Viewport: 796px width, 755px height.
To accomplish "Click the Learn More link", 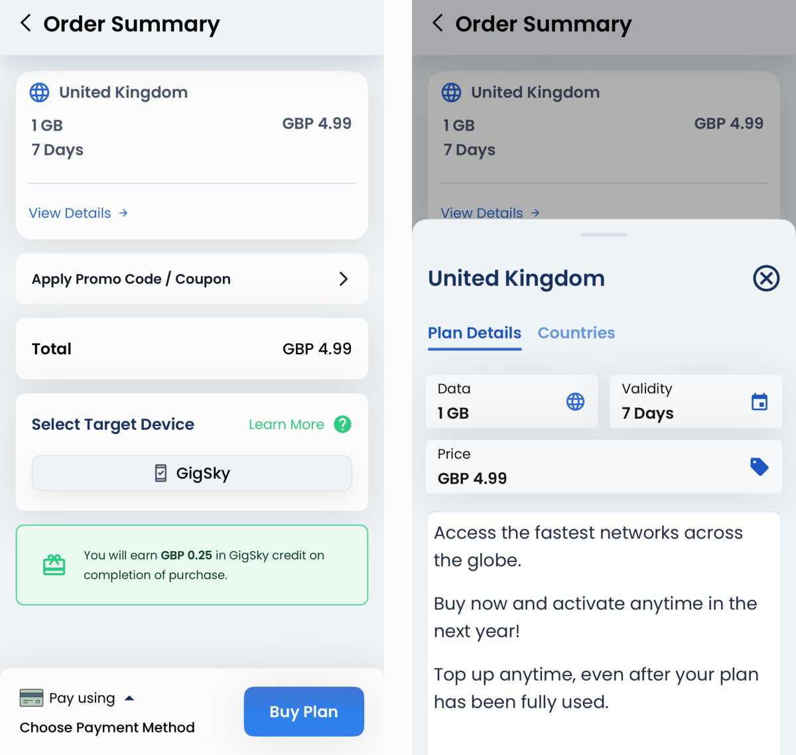I will pyautogui.click(x=286, y=424).
